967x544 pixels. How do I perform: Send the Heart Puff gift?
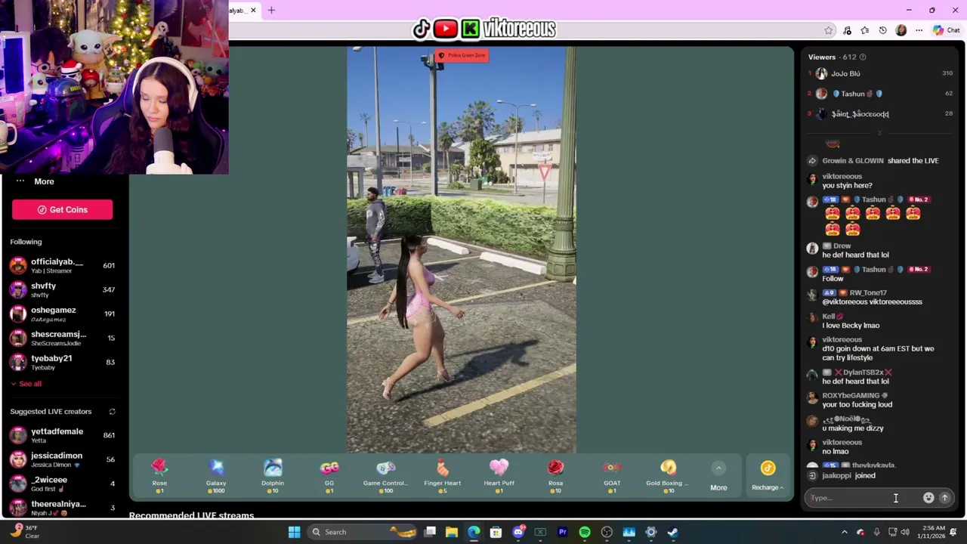pyautogui.click(x=499, y=476)
